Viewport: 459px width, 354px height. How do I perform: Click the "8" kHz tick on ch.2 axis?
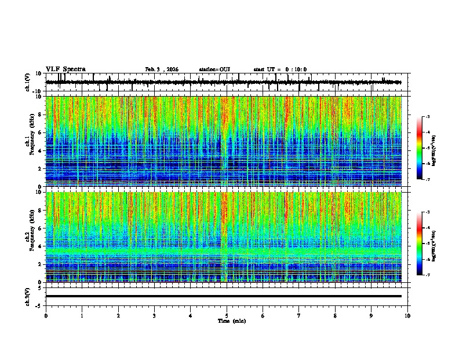click(40, 211)
